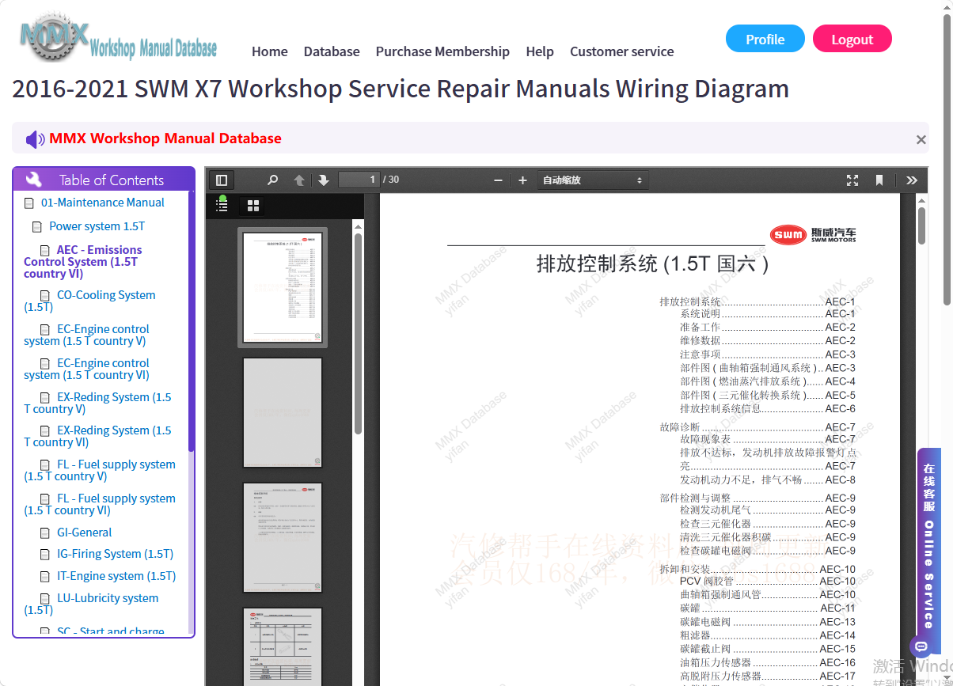Click the PDF document vertical scrollbar
Image resolution: width=953 pixels, height=686 pixels.
pos(921,226)
